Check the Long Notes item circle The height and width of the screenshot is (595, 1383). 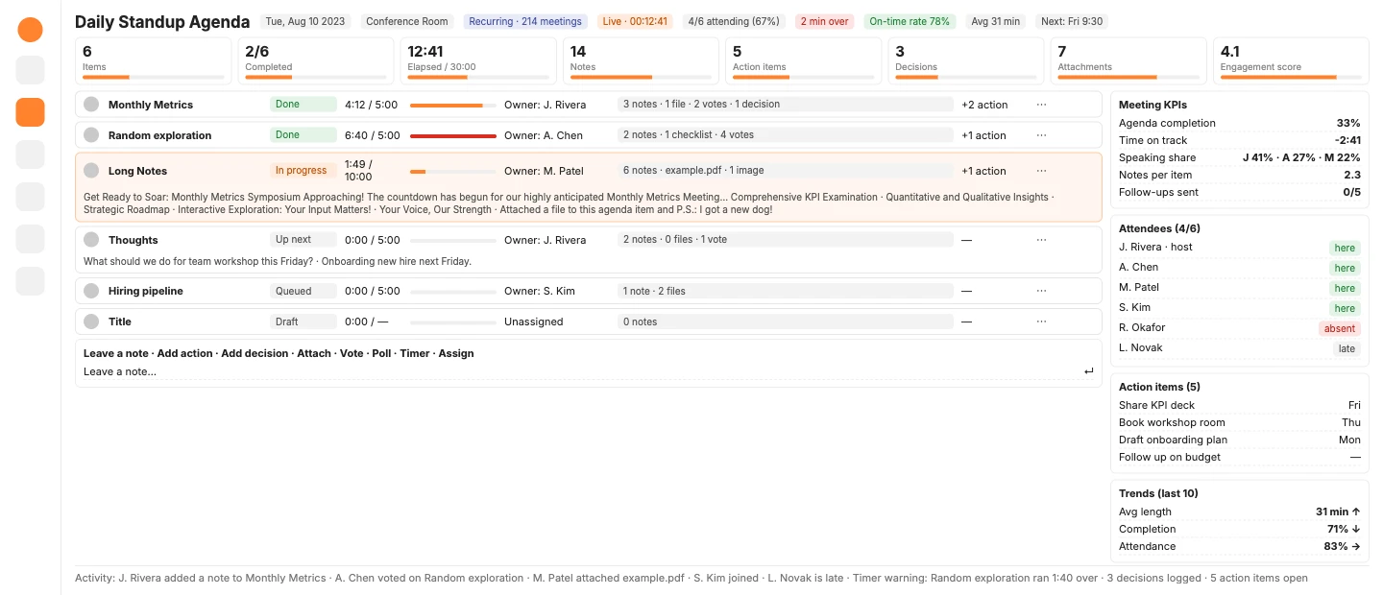pyautogui.click(x=91, y=171)
